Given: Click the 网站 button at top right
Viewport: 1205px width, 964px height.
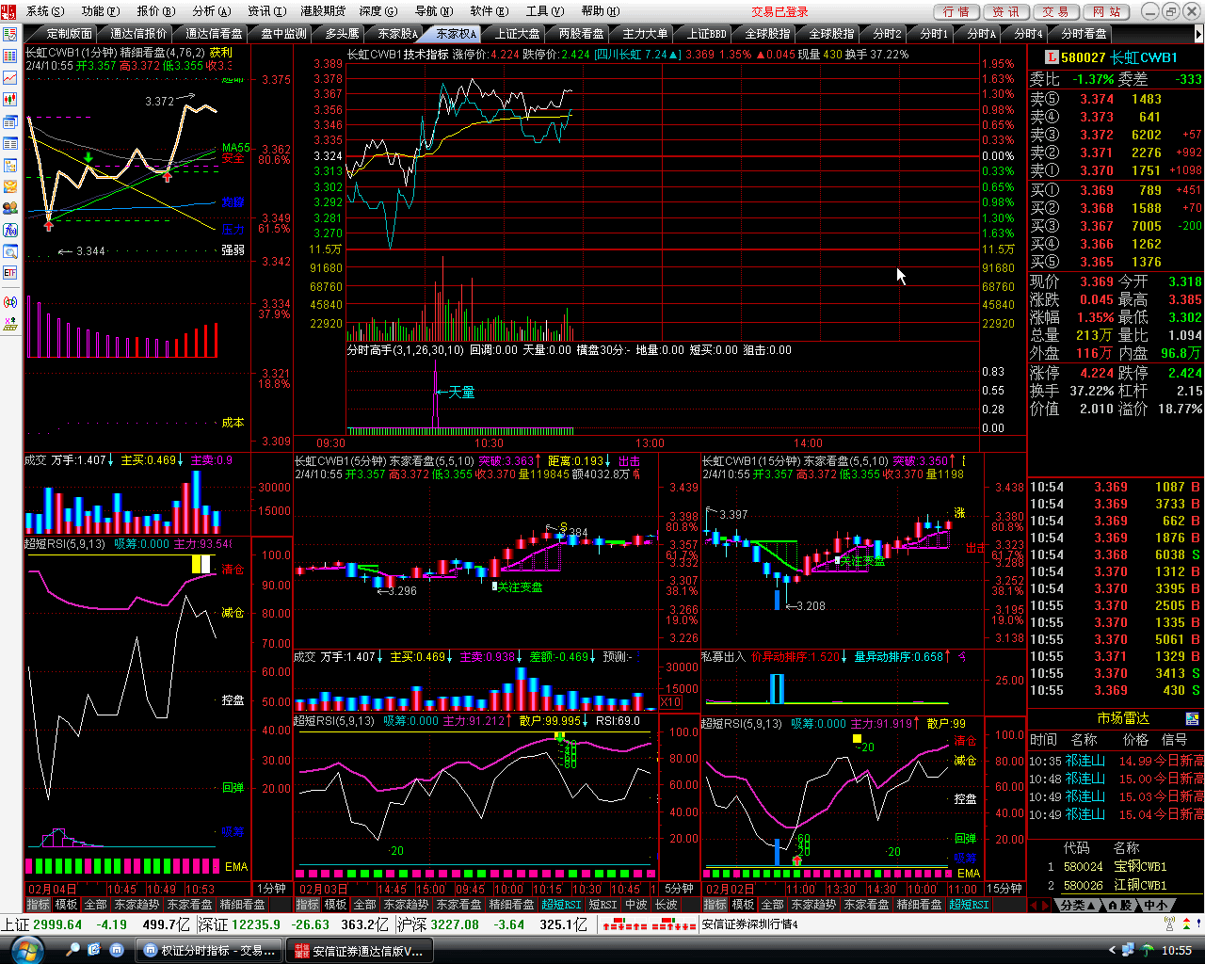Looking at the screenshot, I should (x=1107, y=11).
